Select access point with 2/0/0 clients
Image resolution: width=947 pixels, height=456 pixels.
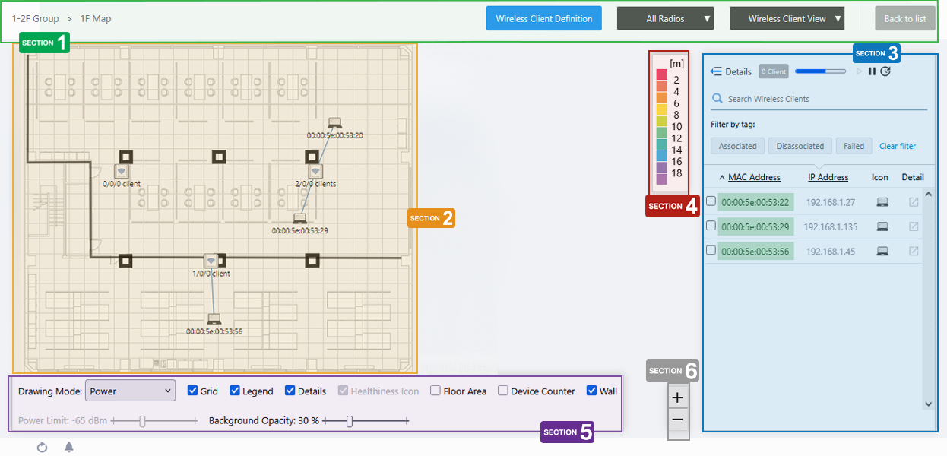point(315,172)
